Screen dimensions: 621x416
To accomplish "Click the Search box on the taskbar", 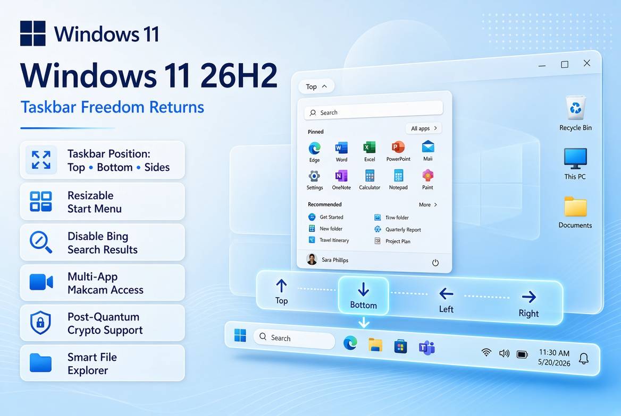I will (x=294, y=339).
